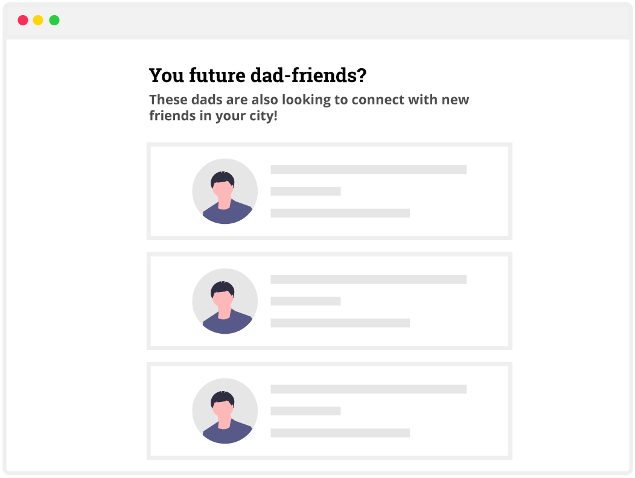This screenshot has height=478, width=635.
Task: Click the first dad's avatar picture
Action: [225, 191]
